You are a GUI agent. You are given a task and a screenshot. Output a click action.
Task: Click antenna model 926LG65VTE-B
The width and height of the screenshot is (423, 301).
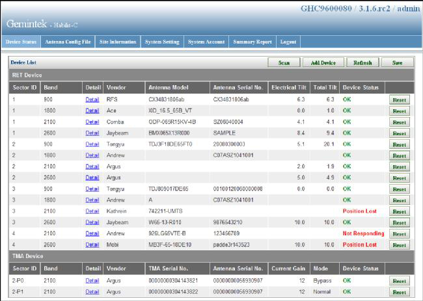(167, 233)
